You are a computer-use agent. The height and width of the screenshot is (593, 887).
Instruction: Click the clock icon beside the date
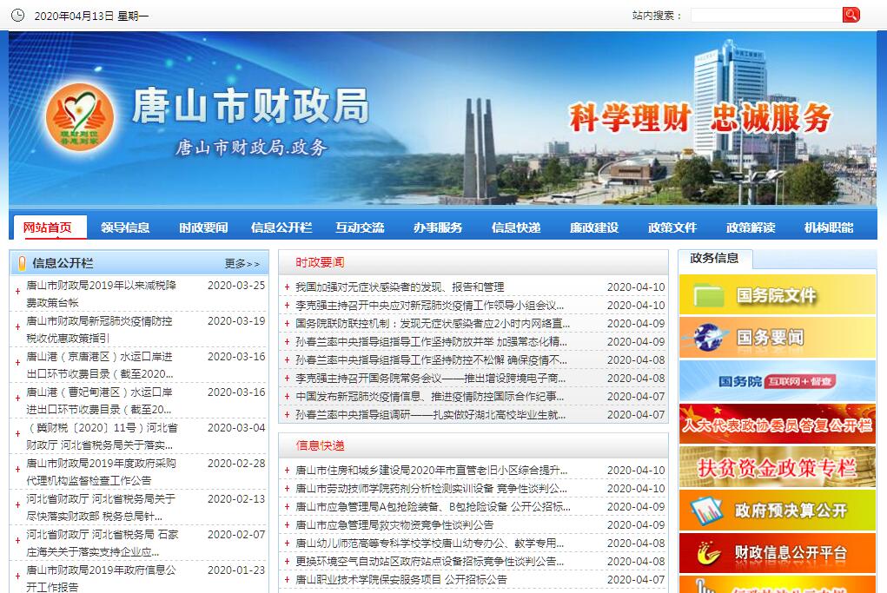[x=17, y=16]
